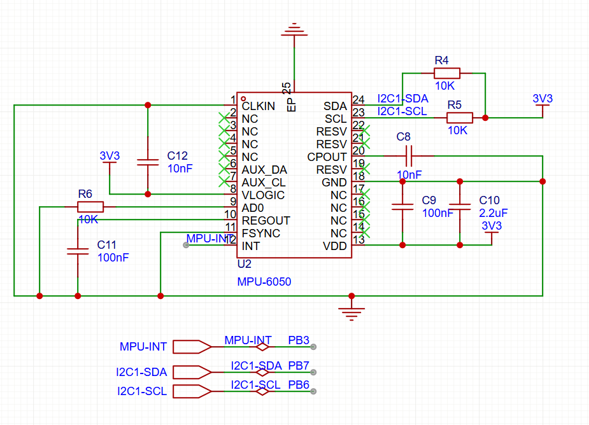Select the C8 capacitor symbol
The height and width of the screenshot is (425, 589).
point(408,155)
